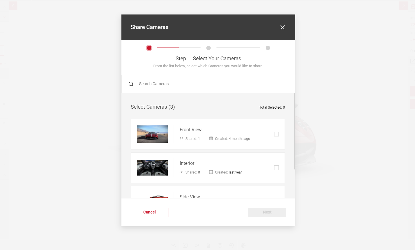Image resolution: width=415 pixels, height=250 pixels.
Task: Click the search magnifier icon
Action: click(x=131, y=84)
